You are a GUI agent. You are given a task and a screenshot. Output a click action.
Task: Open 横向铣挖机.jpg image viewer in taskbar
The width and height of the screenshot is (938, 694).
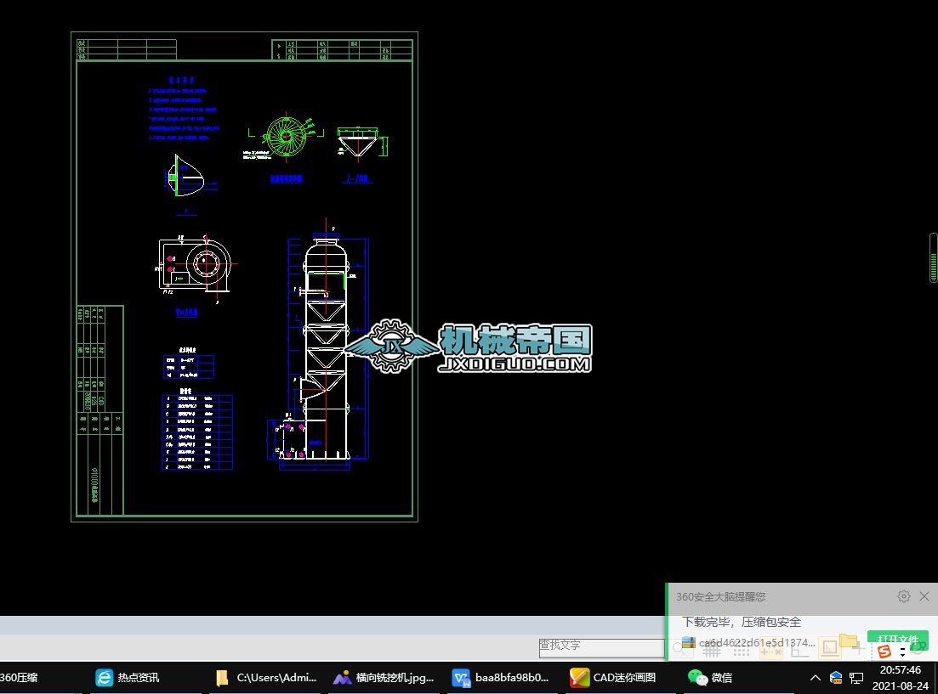click(384, 677)
